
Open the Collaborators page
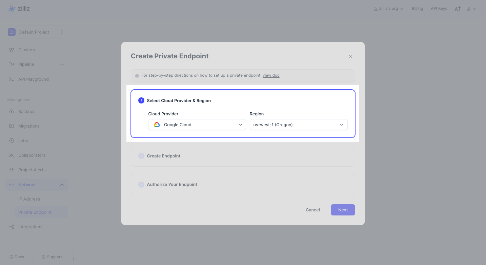click(x=32, y=155)
